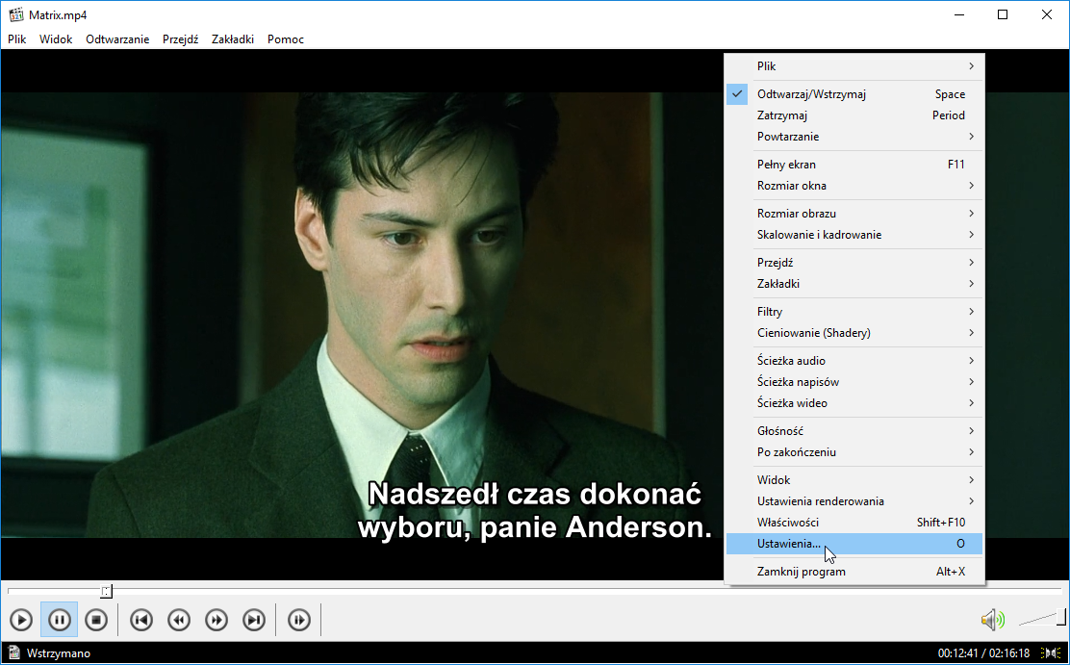Viewport: 1070px width, 665px height.
Task: Click the Wstrzymano status text
Action: point(59,653)
